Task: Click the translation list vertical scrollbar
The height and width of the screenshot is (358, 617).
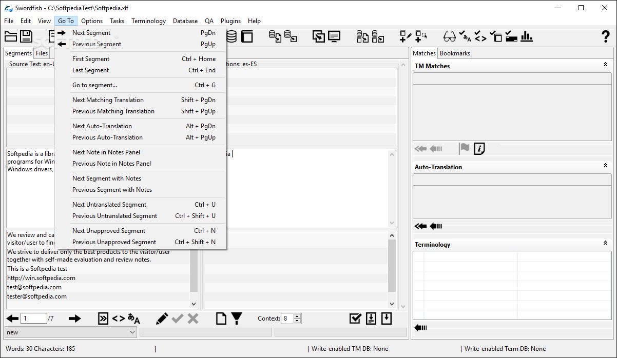Action: click(392, 269)
